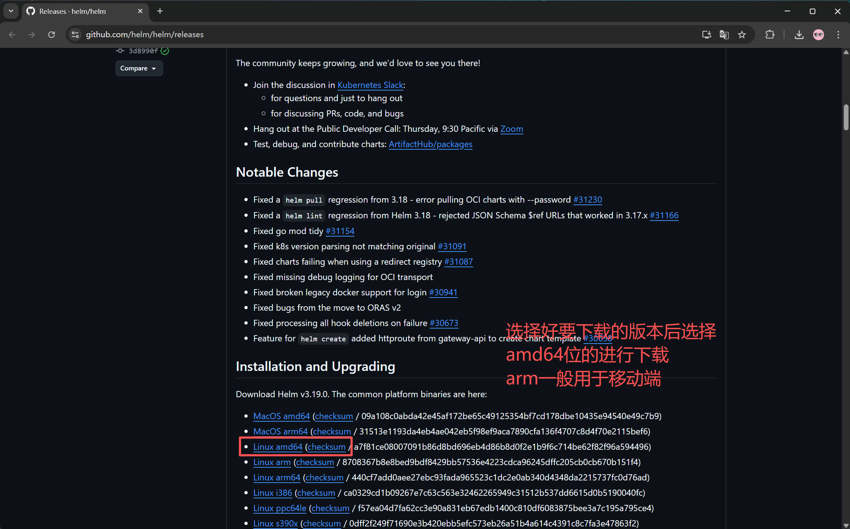Open site information icon beside URL
The width and height of the screenshot is (850, 529).
point(75,35)
